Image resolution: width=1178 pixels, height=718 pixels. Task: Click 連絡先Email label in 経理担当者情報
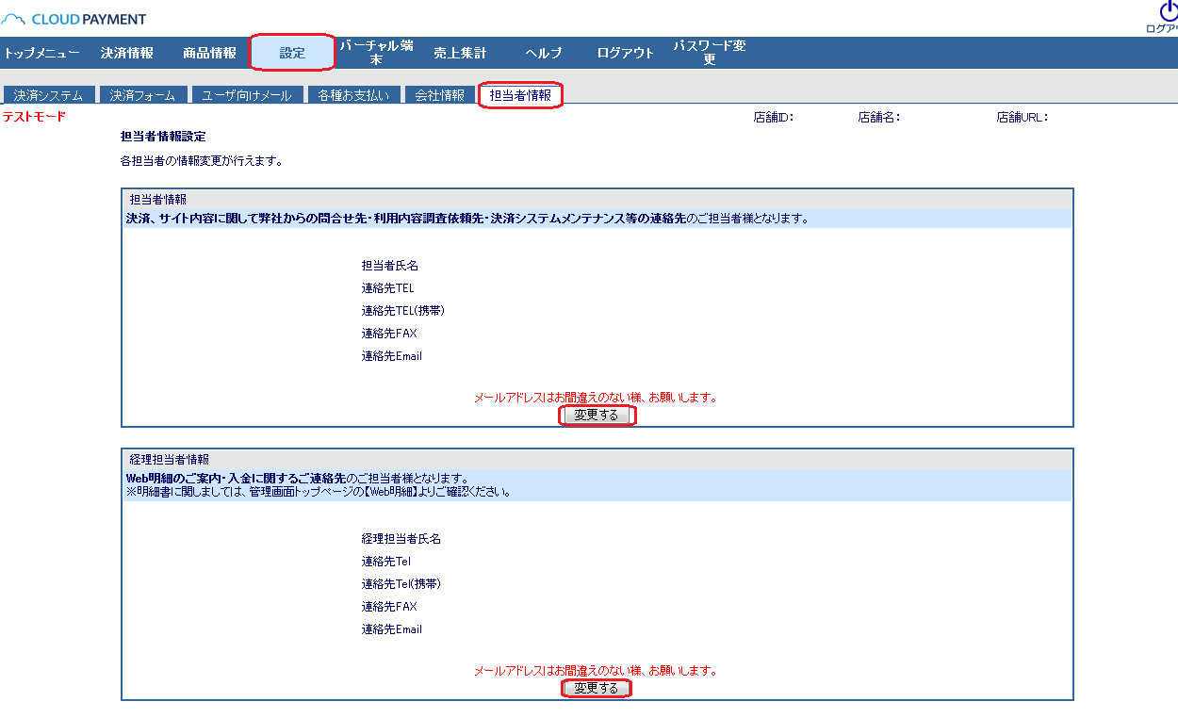tap(392, 629)
